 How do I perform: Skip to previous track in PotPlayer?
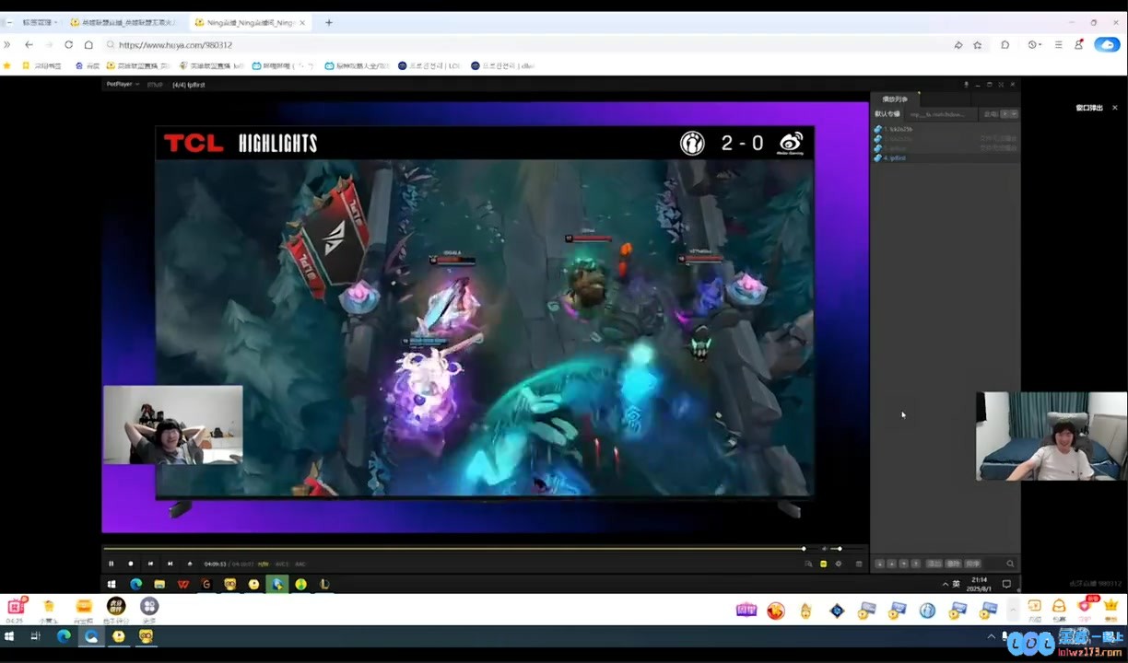click(150, 564)
